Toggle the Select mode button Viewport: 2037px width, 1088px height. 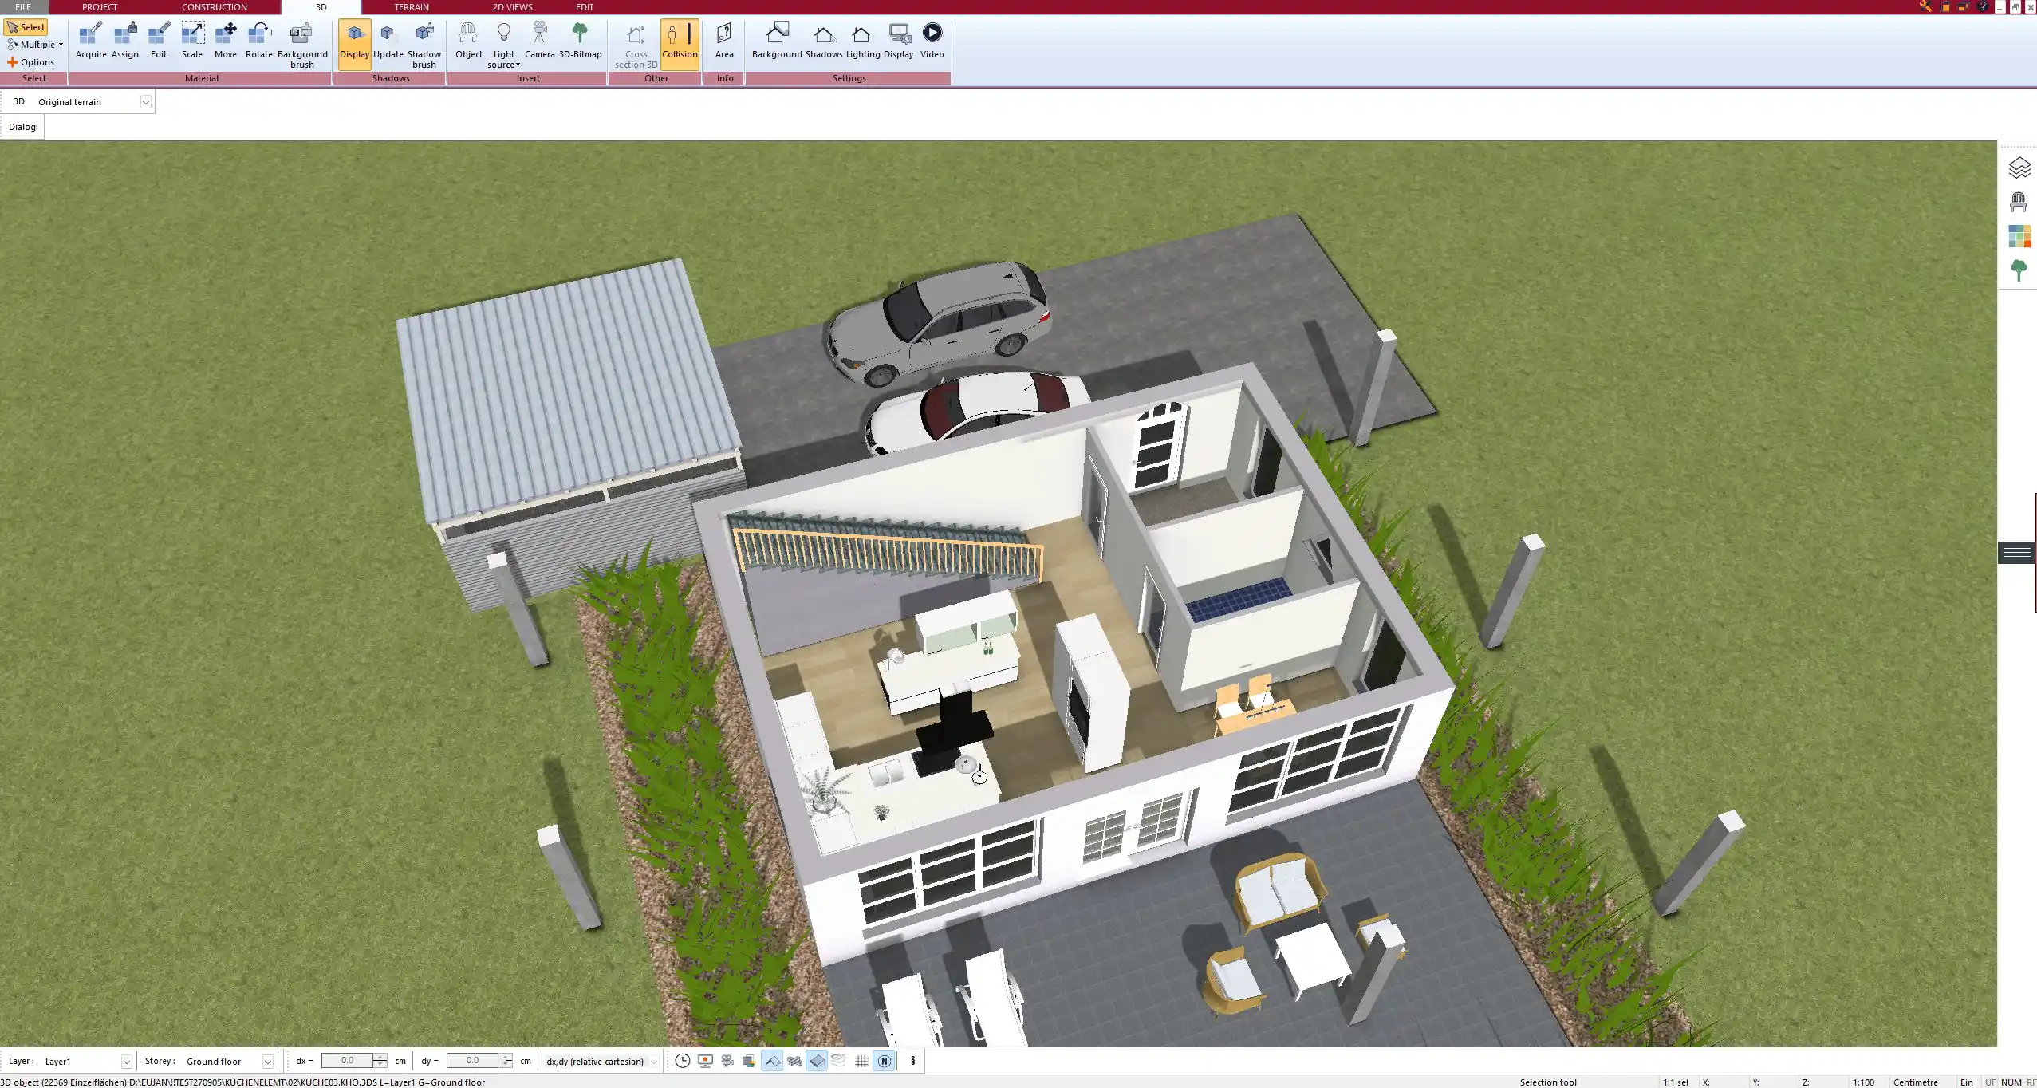26,27
